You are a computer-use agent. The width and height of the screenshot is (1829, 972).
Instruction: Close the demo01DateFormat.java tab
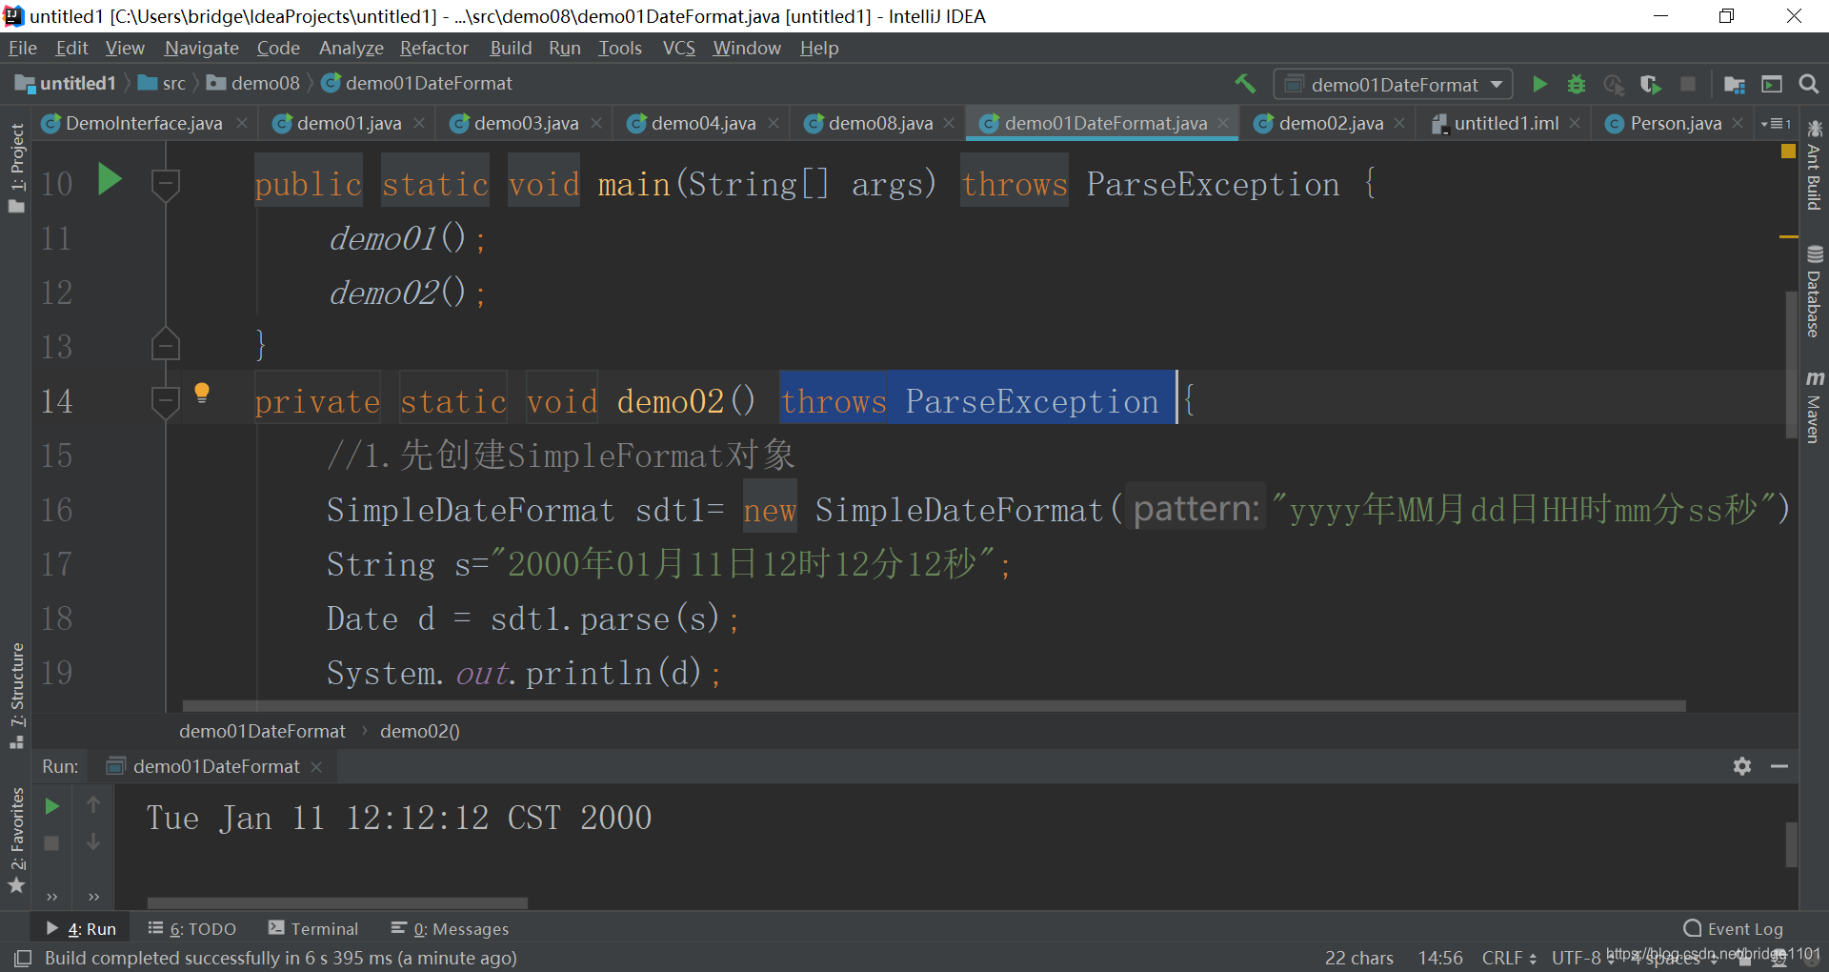(x=1223, y=124)
